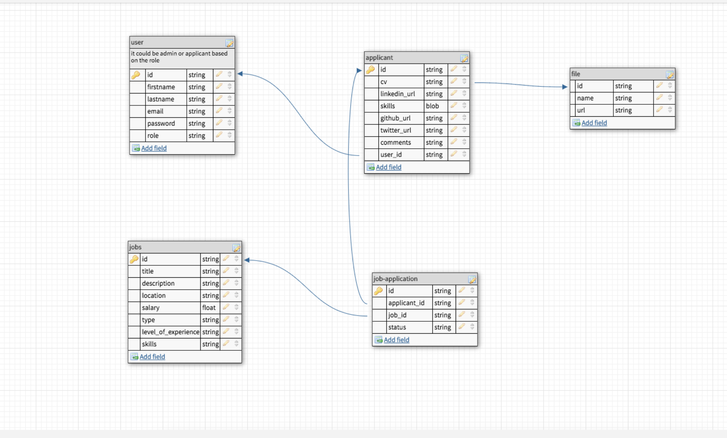727x438 pixels.
Task: Click reorder arrows for applicant cv field
Action: tap(464, 81)
